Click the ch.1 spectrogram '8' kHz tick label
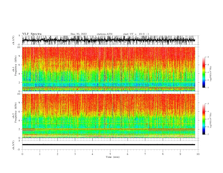Viewport: 223px width, 173px height. (20, 56)
